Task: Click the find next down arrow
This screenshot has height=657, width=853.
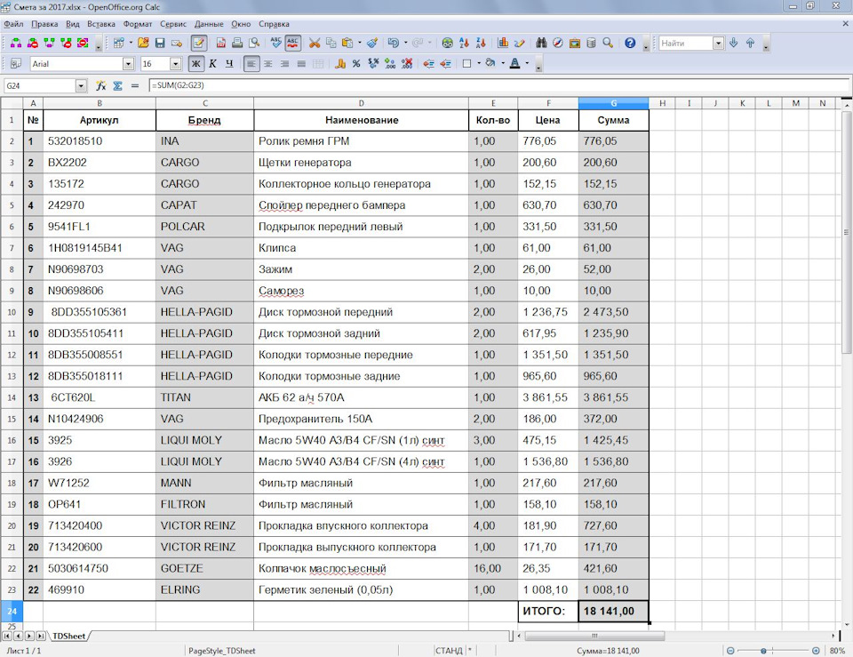Action: pos(733,43)
